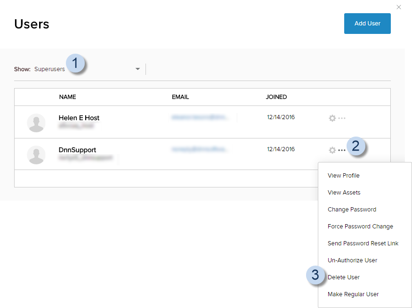Click Helen E Host avatar thumbnail
Image resolution: width=412 pixels, height=308 pixels.
pyautogui.click(x=36, y=123)
